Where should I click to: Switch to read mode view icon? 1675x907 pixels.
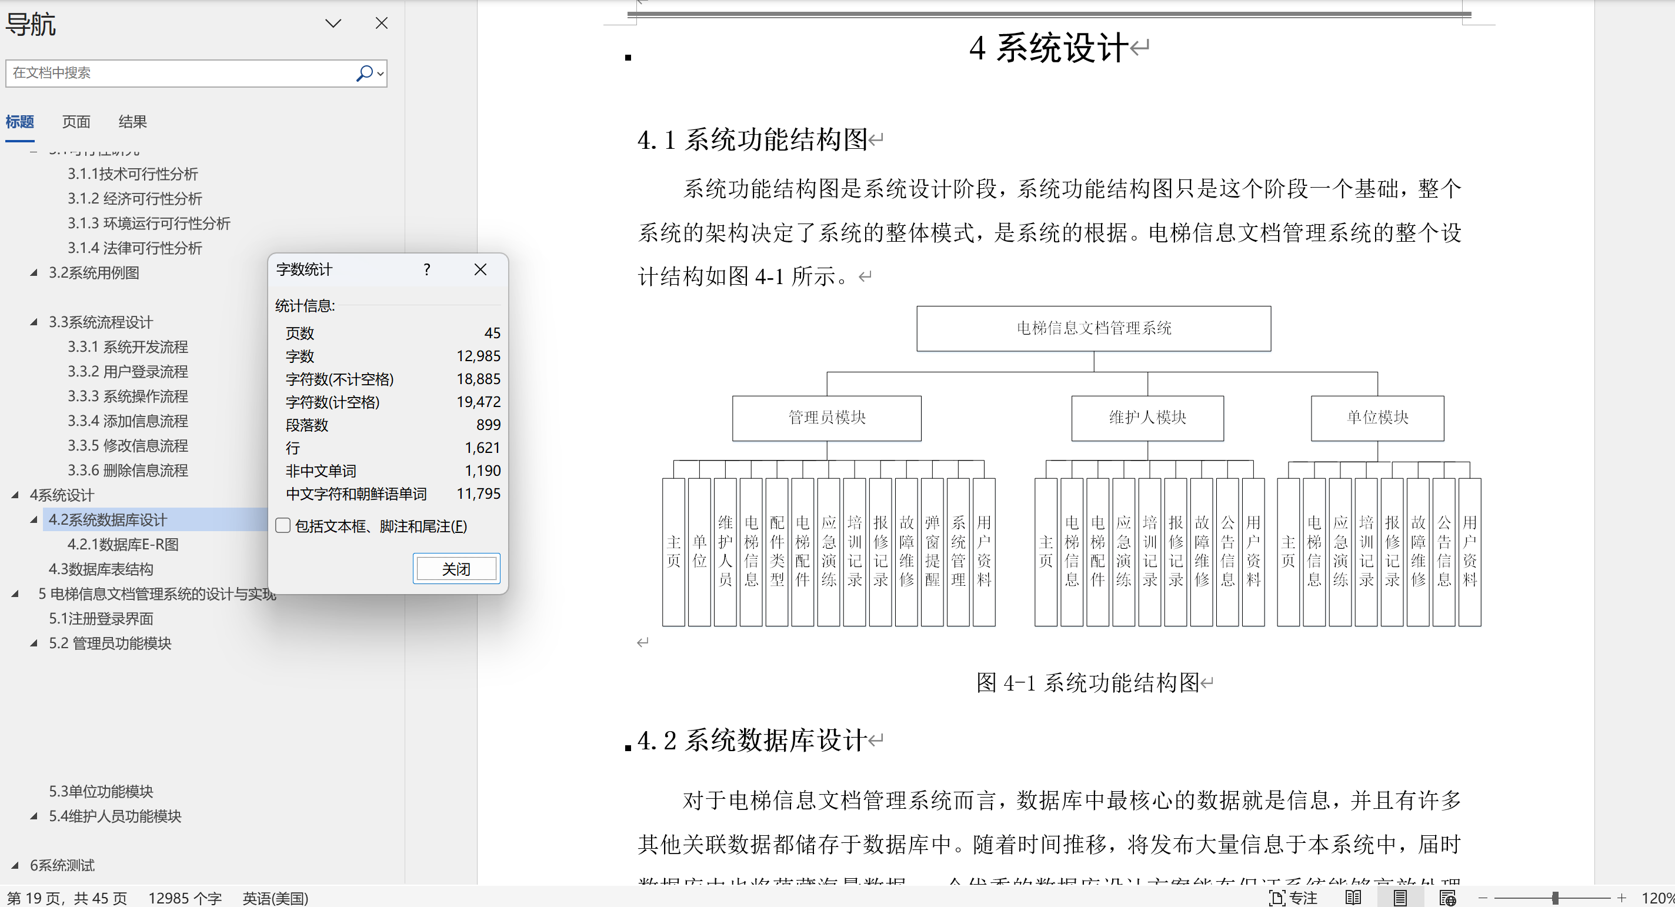point(1353,898)
